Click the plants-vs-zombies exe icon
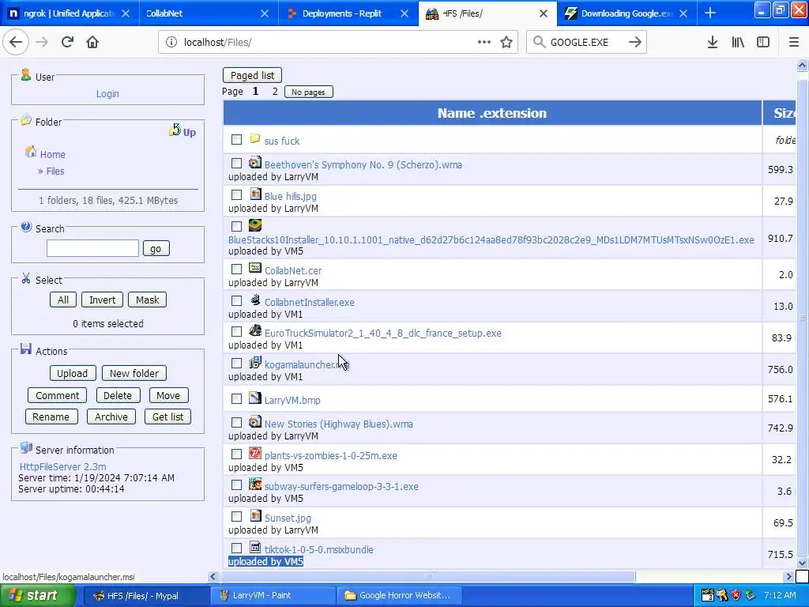The image size is (809, 607). click(255, 453)
